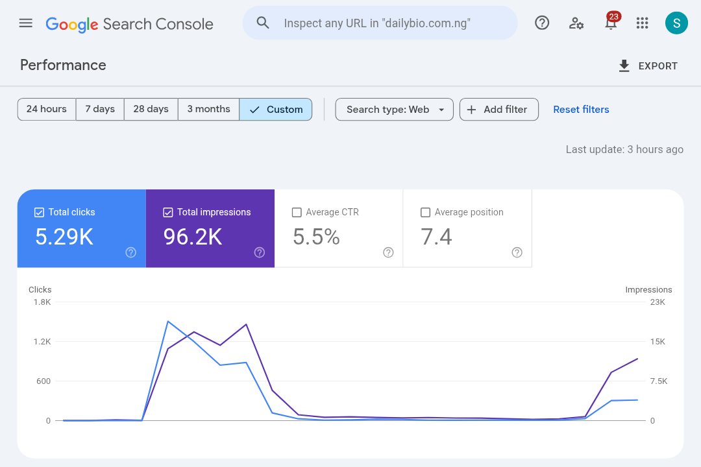Click the 600 clicks axis value
This screenshot has height=467, width=701.
(43, 381)
